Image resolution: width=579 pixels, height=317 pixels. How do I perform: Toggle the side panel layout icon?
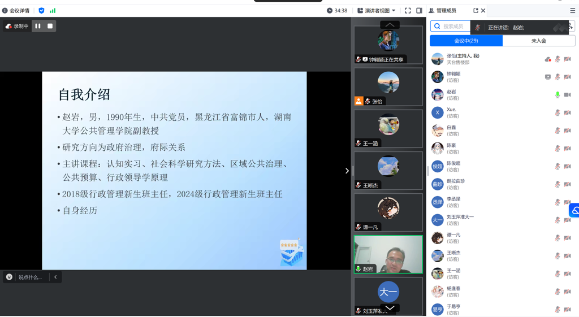coord(419,11)
